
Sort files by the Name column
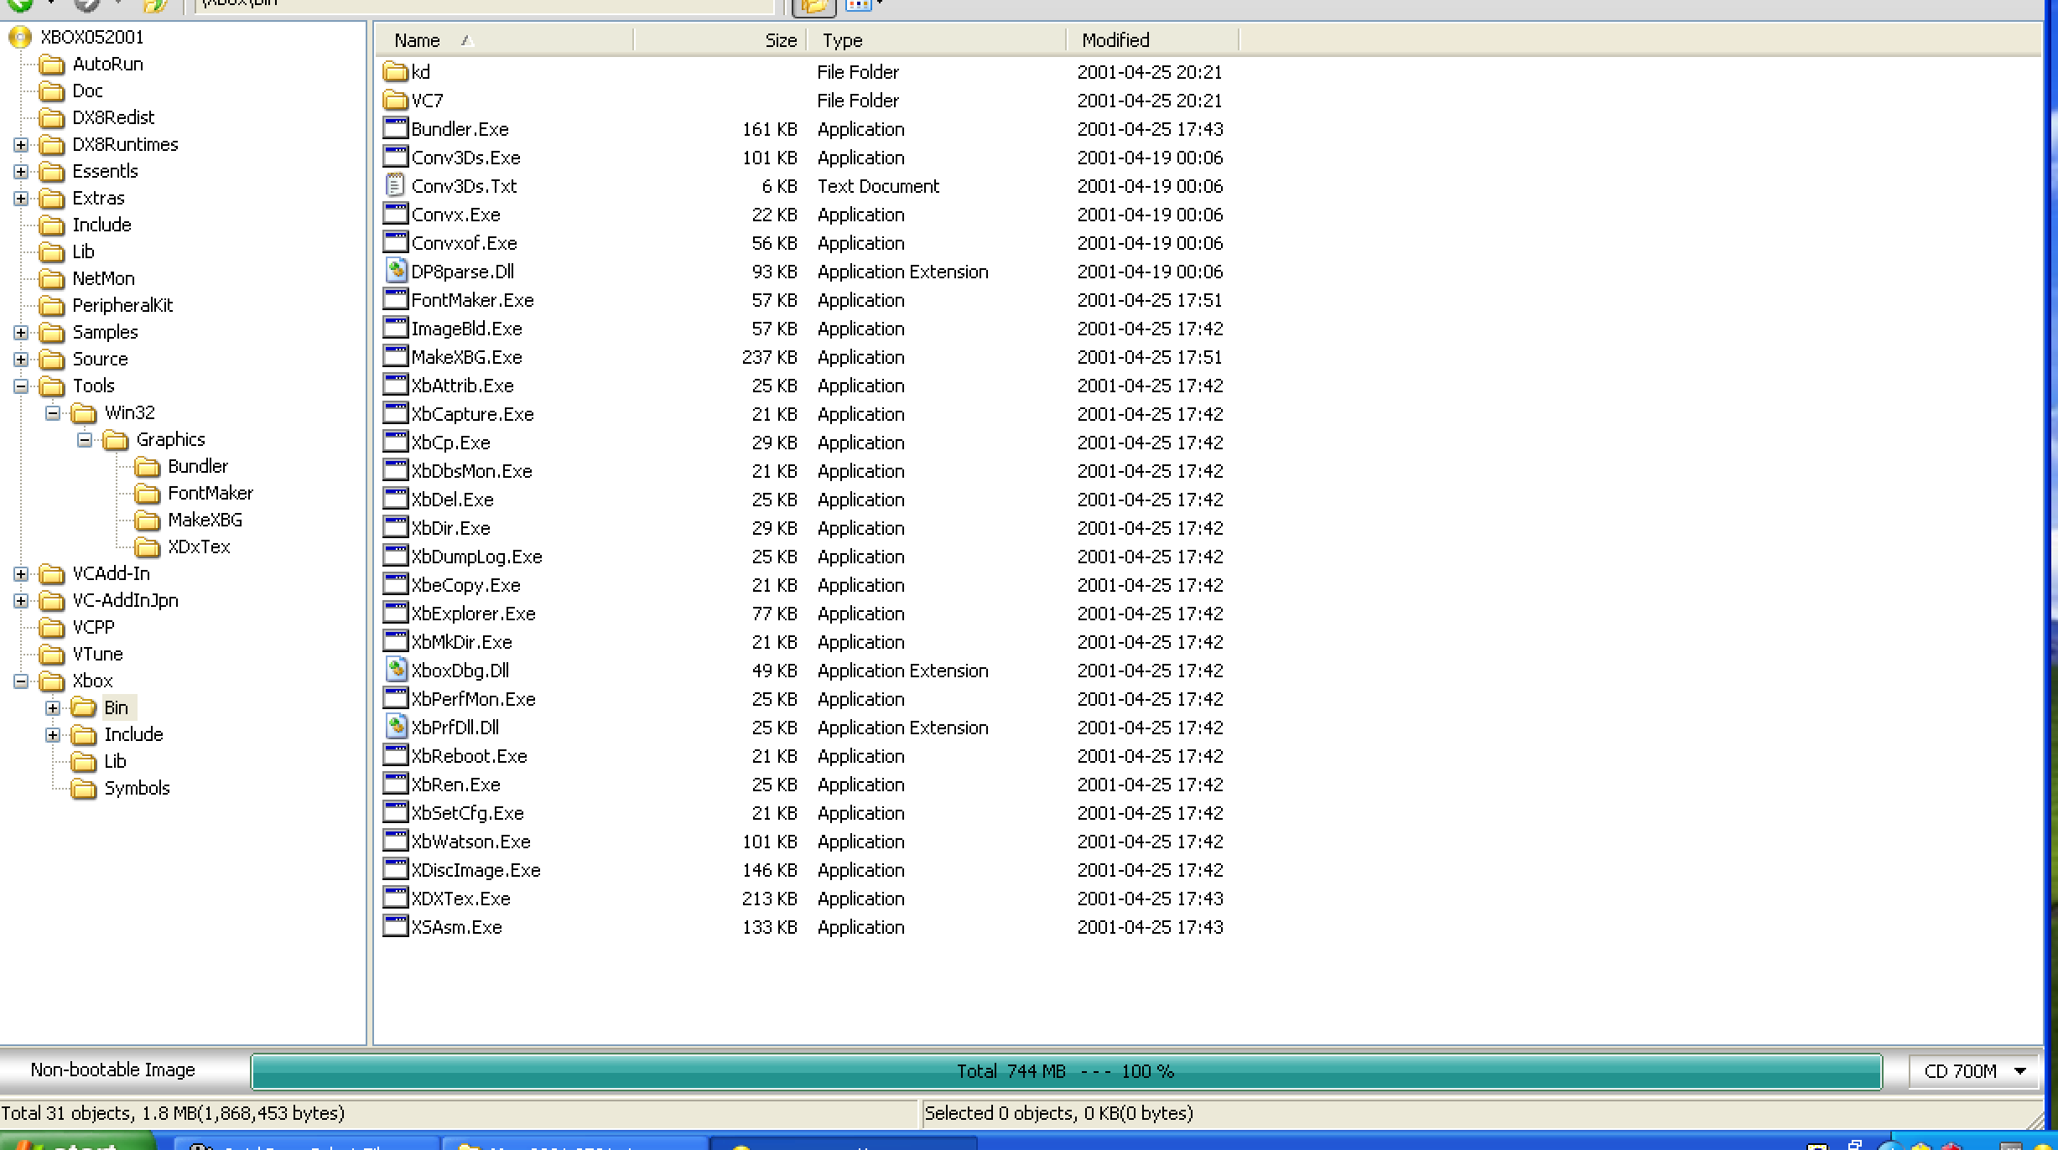(x=504, y=40)
